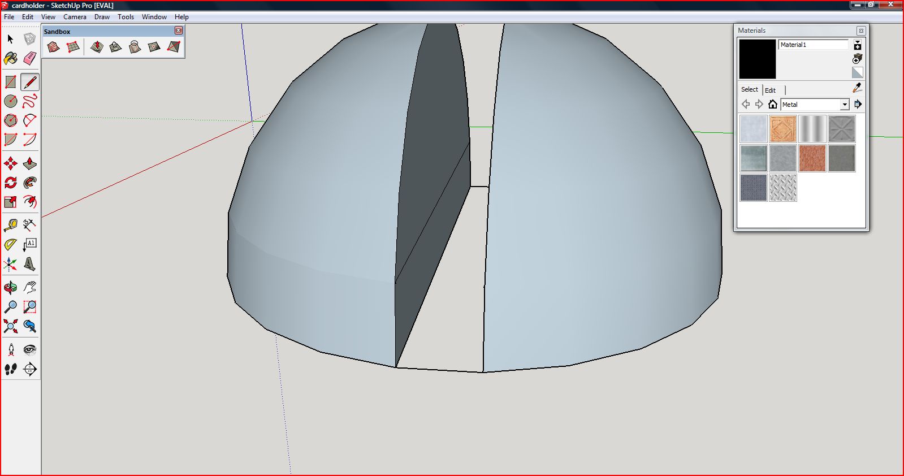Open the Camera menu
Screen dimensions: 904x476
(x=75, y=17)
